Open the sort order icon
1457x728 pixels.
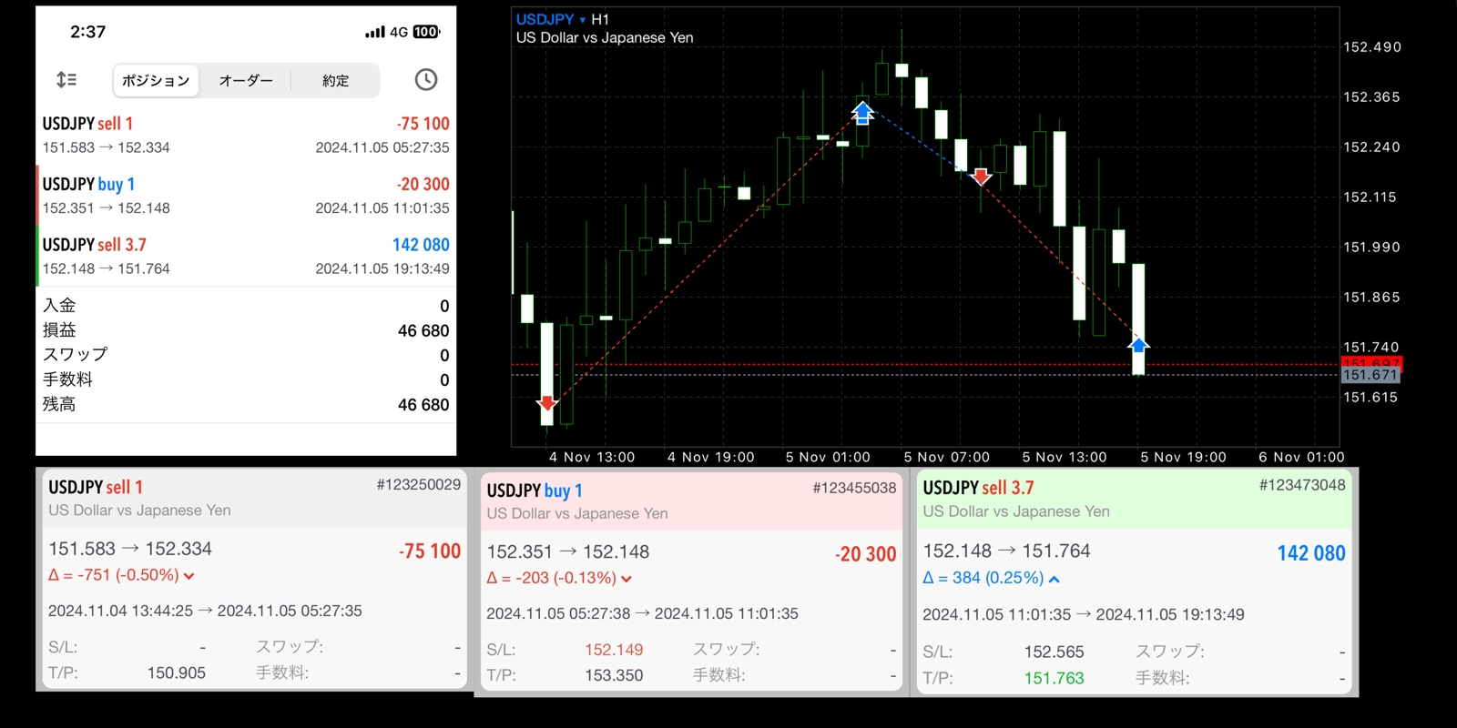[66, 80]
